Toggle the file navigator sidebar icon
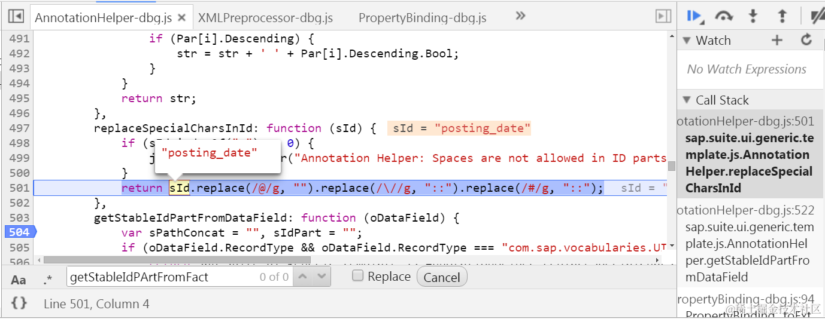The image size is (825, 319). coord(16,17)
